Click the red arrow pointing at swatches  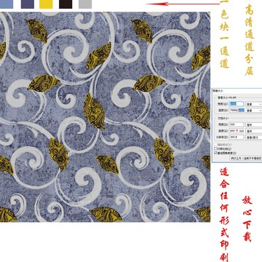pos(183,4)
